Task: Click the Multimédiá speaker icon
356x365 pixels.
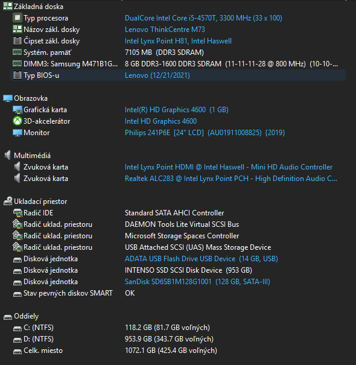Action: [8, 155]
